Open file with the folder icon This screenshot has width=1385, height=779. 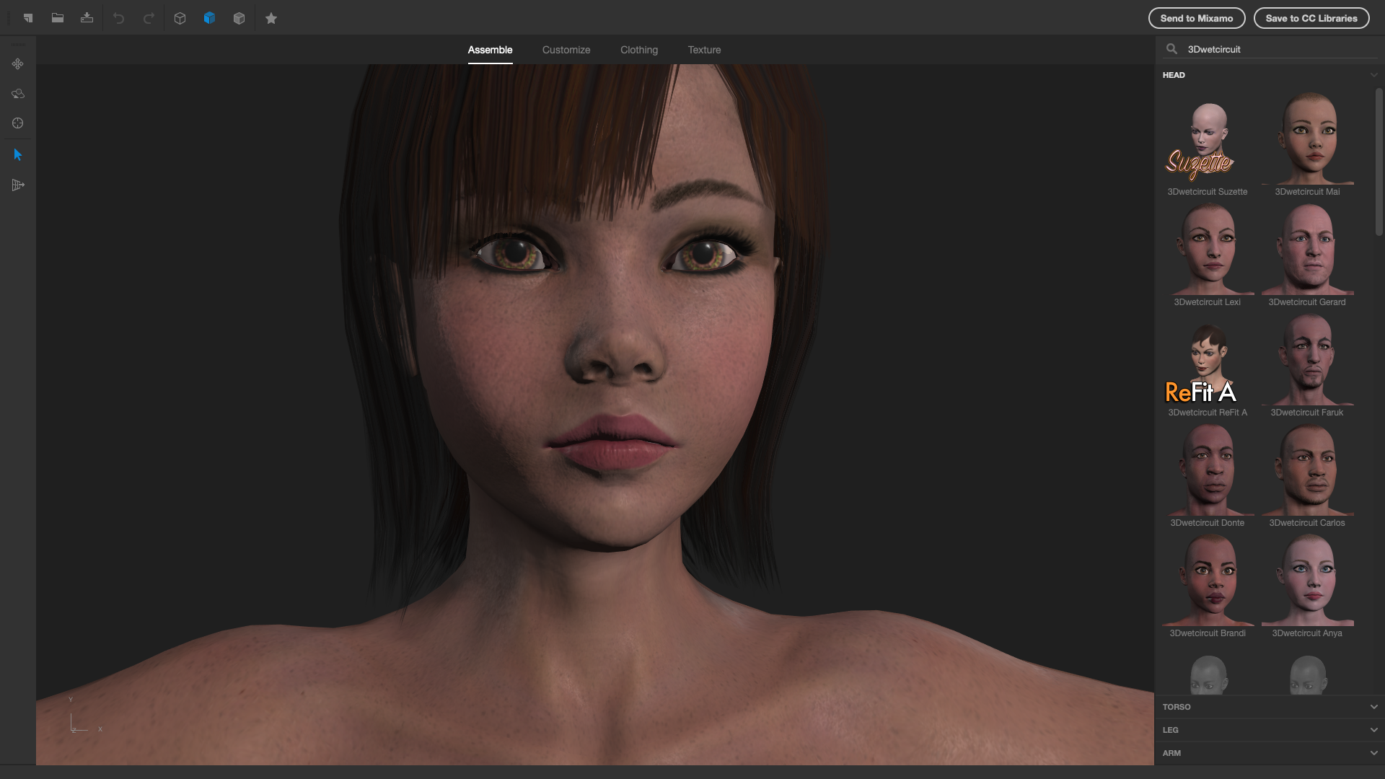(x=58, y=18)
